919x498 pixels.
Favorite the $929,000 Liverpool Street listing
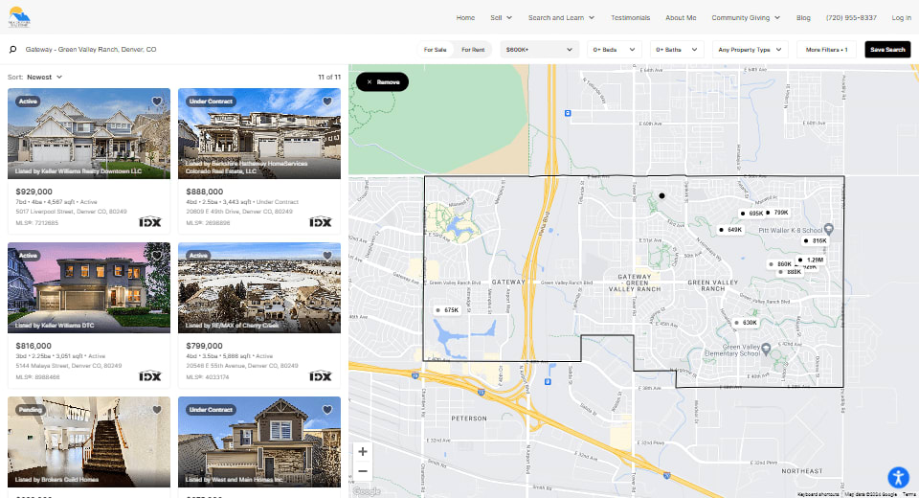(x=156, y=102)
